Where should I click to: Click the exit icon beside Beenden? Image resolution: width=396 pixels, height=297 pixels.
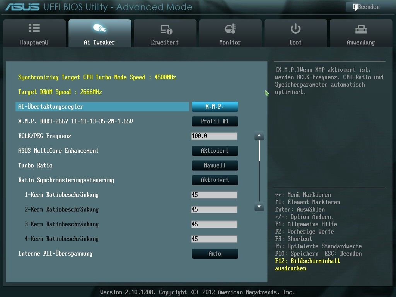click(x=355, y=7)
